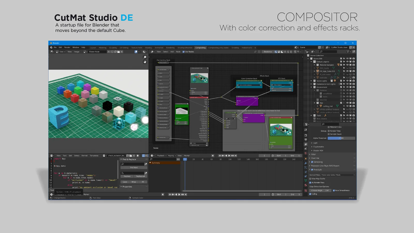Switch to the Shading workspace tab
Image resolution: width=414 pixels, height=233 pixels.
(x=148, y=48)
